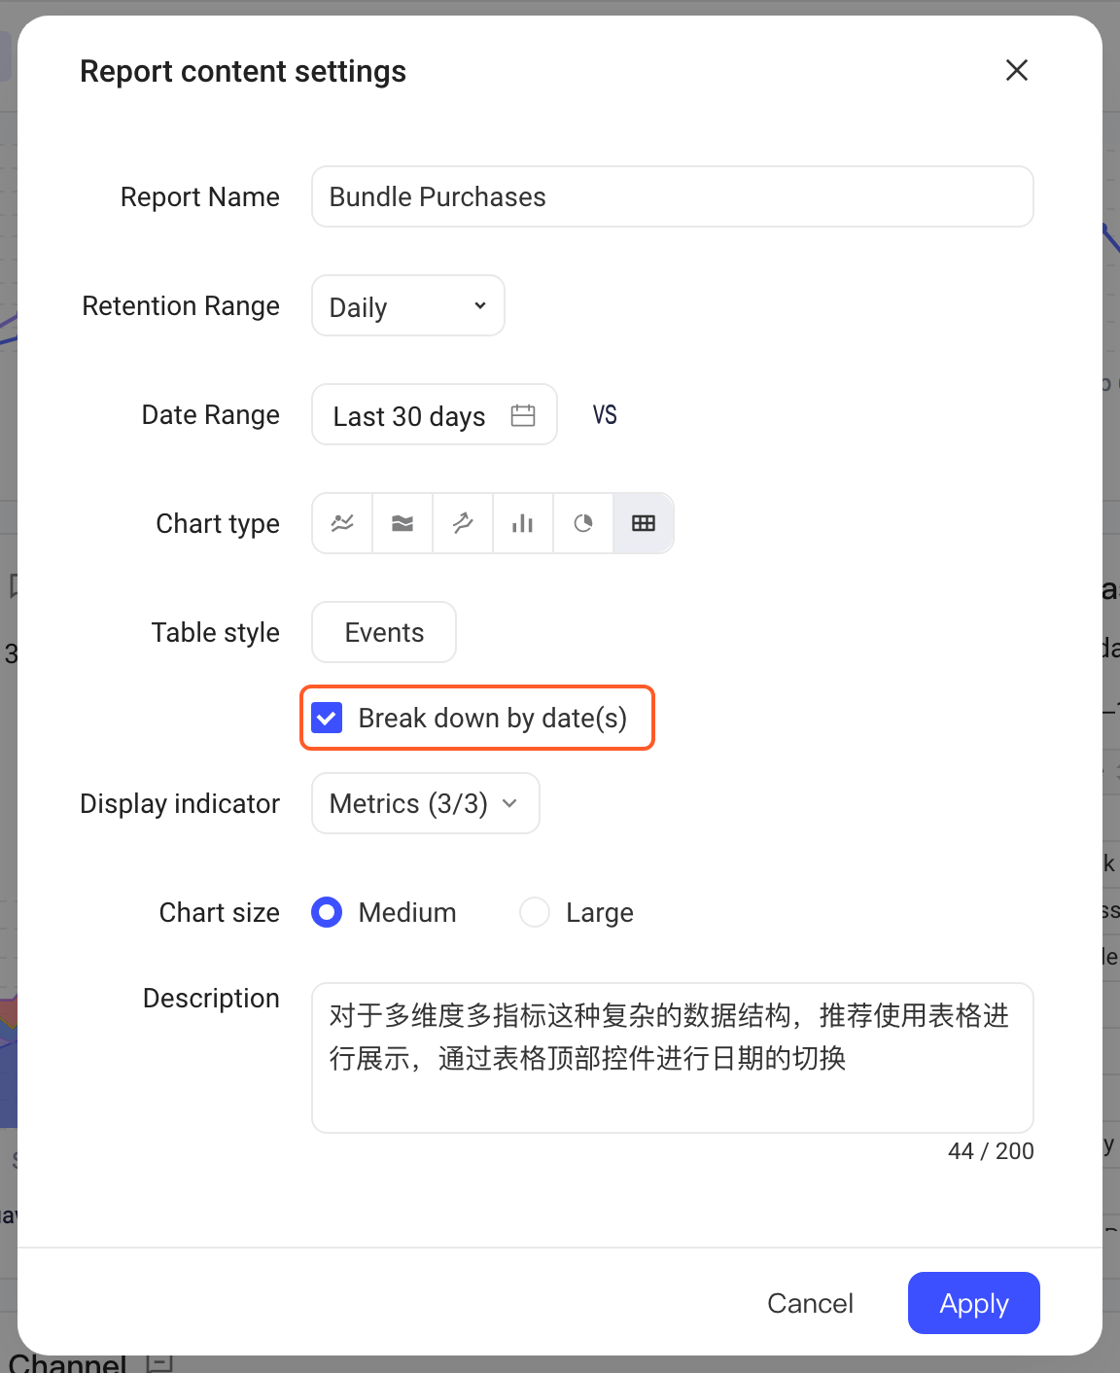Expand the Metrics (3/3) display indicator dropdown
This screenshot has height=1373, width=1120.
[426, 803]
